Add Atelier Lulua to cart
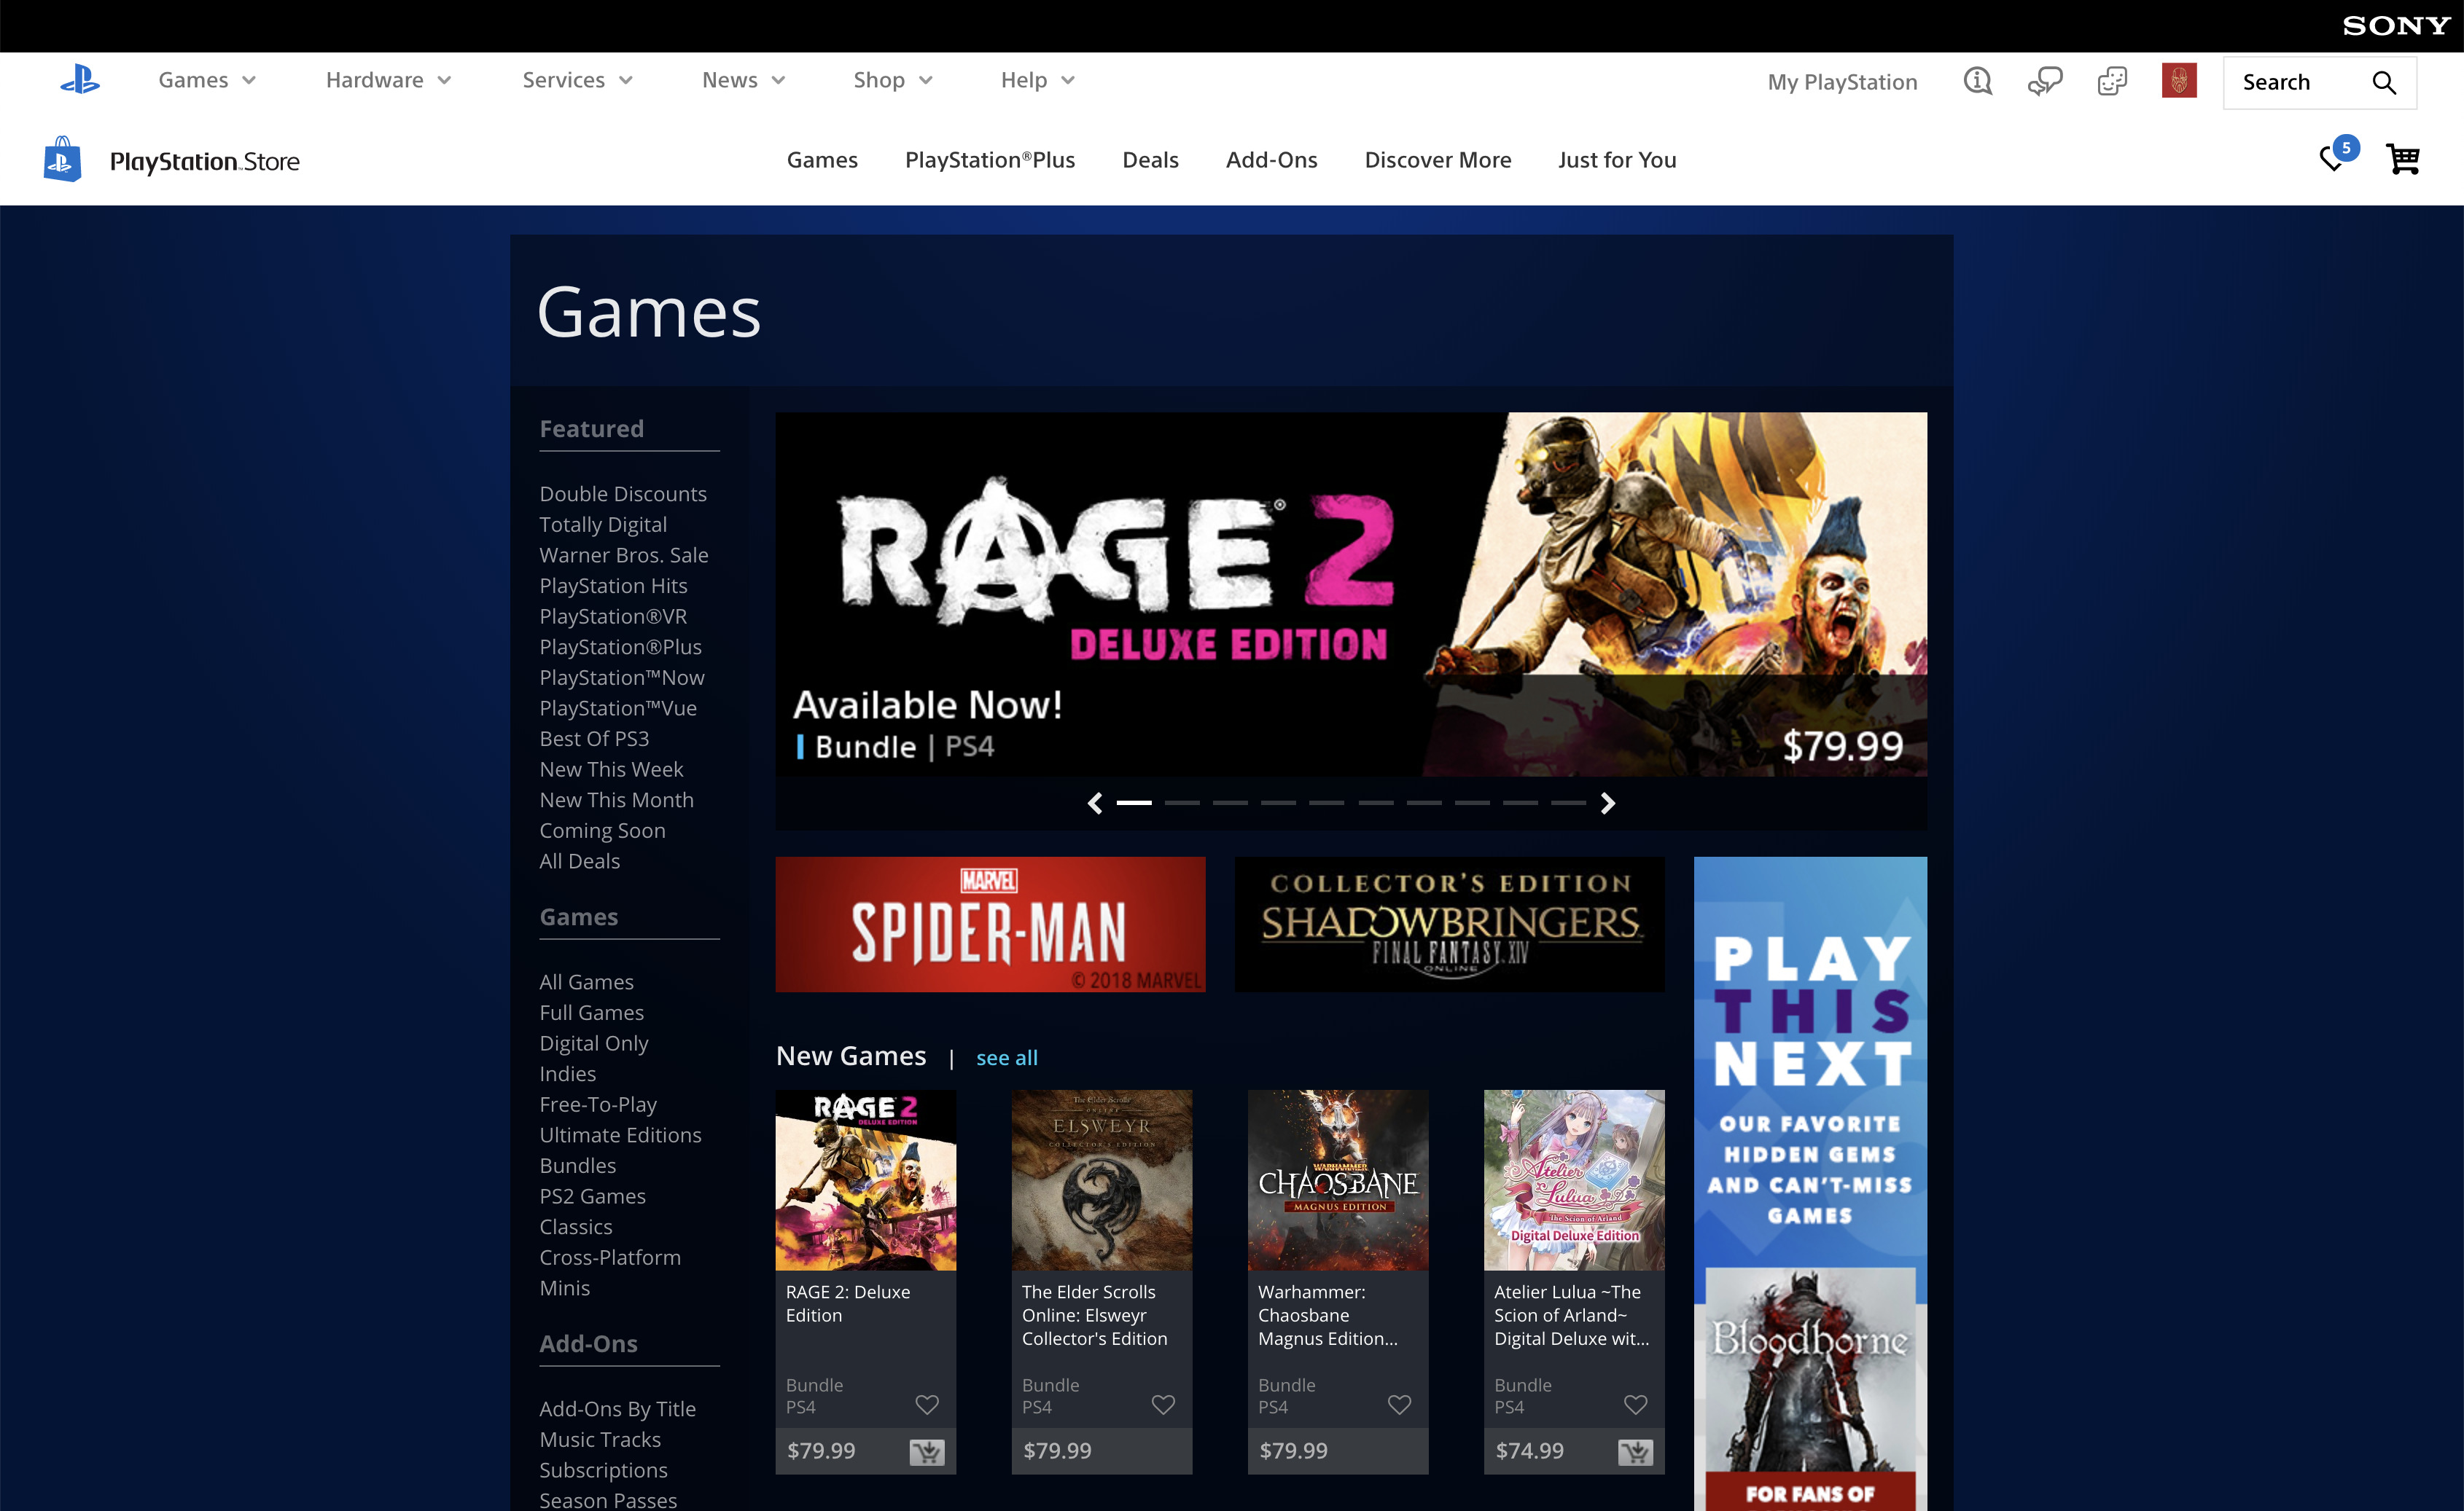Image resolution: width=2464 pixels, height=1511 pixels. tap(1635, 1451)
